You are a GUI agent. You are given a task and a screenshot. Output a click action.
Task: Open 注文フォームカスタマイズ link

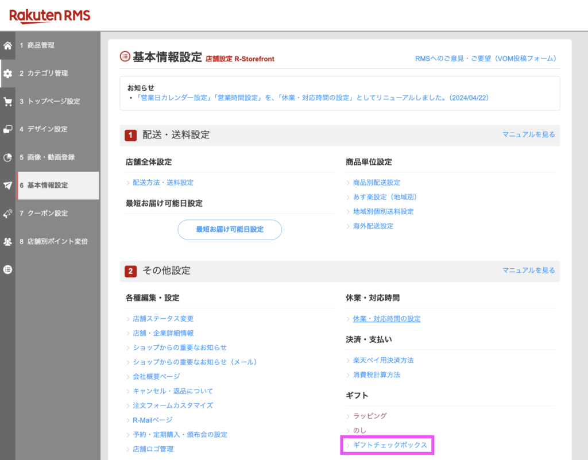pos(173,405)
